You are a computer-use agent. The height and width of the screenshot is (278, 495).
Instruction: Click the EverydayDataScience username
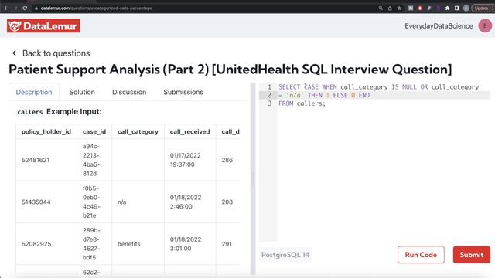coord(439,26)
